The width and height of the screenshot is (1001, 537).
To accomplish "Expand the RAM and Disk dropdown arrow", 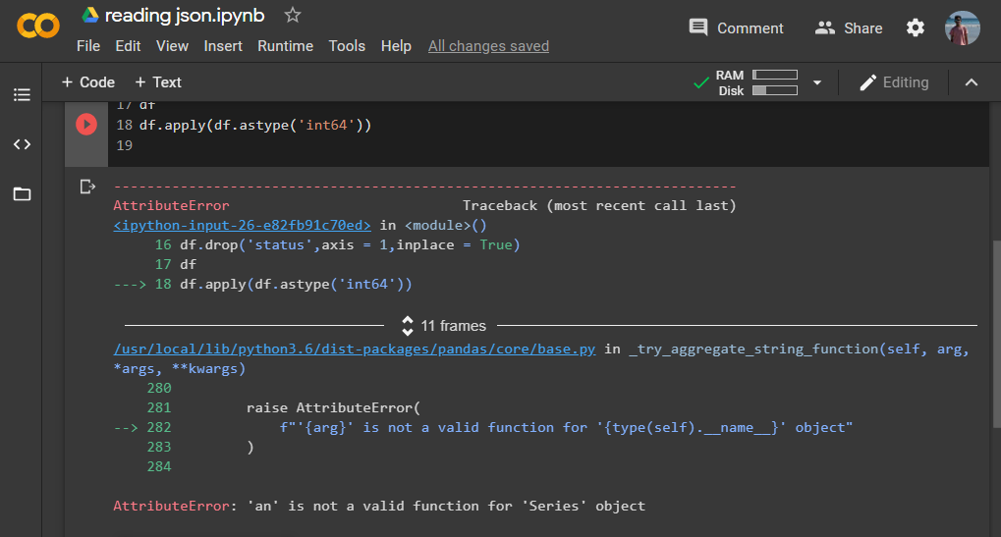I will 816,83.
